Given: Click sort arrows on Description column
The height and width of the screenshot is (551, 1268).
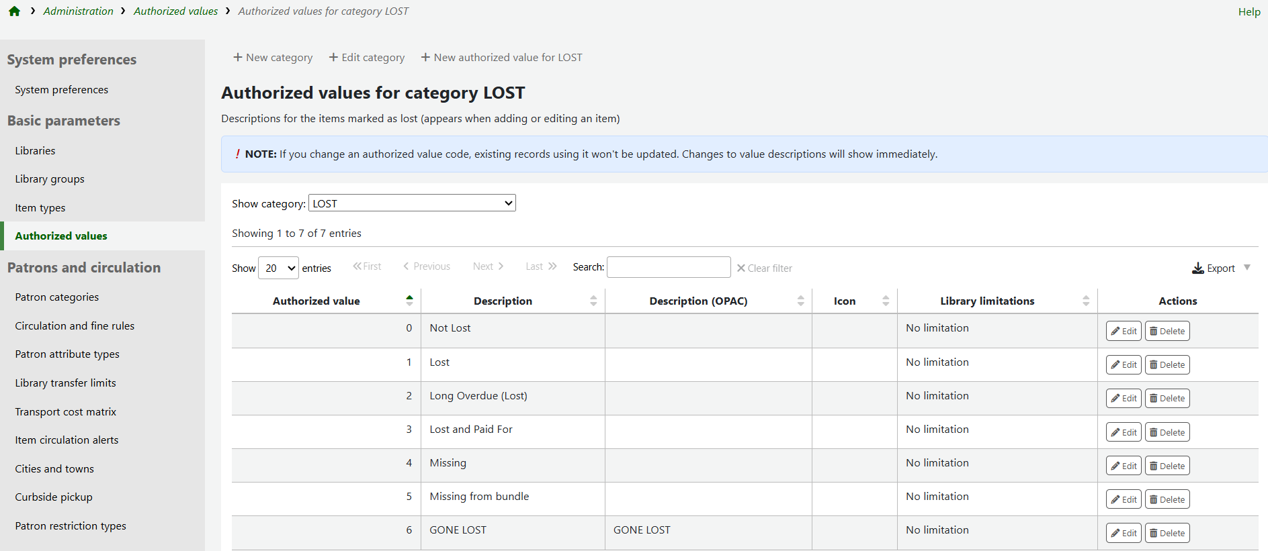Looking at the screenshot, I should (593, 301).
